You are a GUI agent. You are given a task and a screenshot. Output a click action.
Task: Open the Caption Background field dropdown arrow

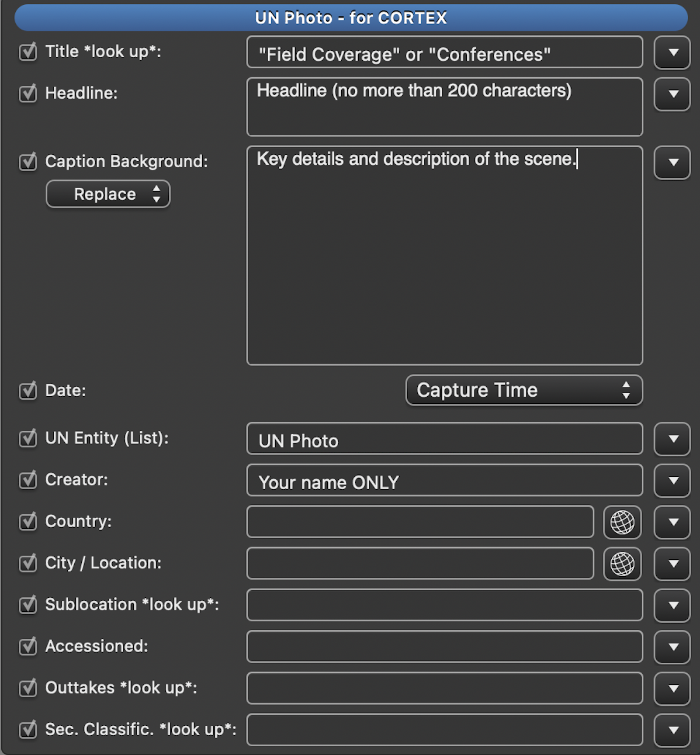(x=673, y=162)
